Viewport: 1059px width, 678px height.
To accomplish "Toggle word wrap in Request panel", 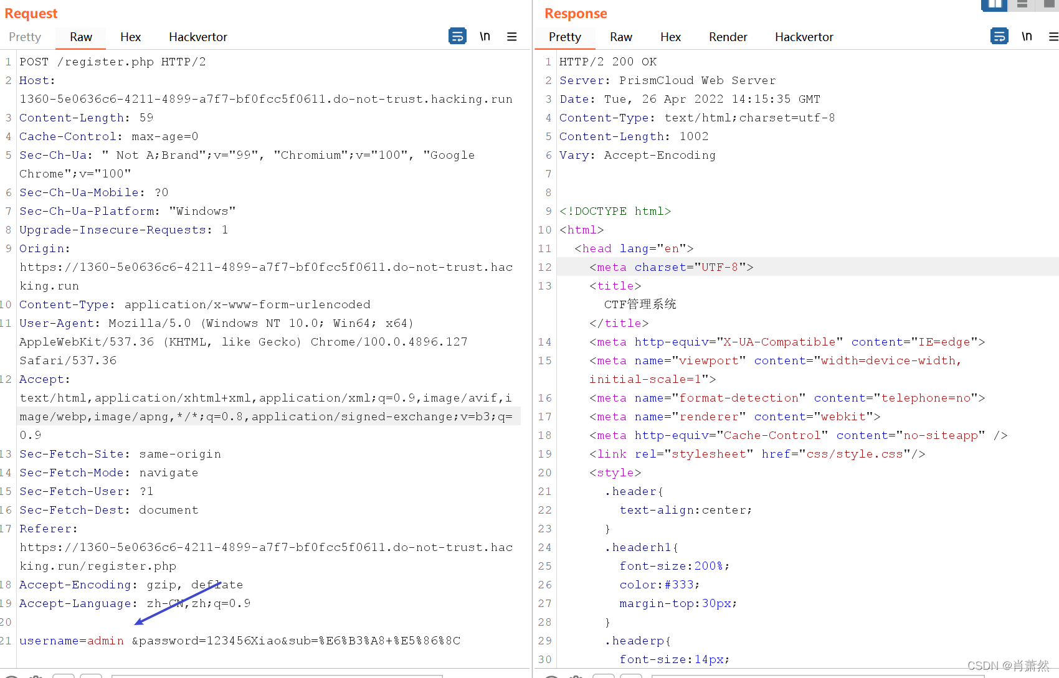I will (x=457, y=36).
